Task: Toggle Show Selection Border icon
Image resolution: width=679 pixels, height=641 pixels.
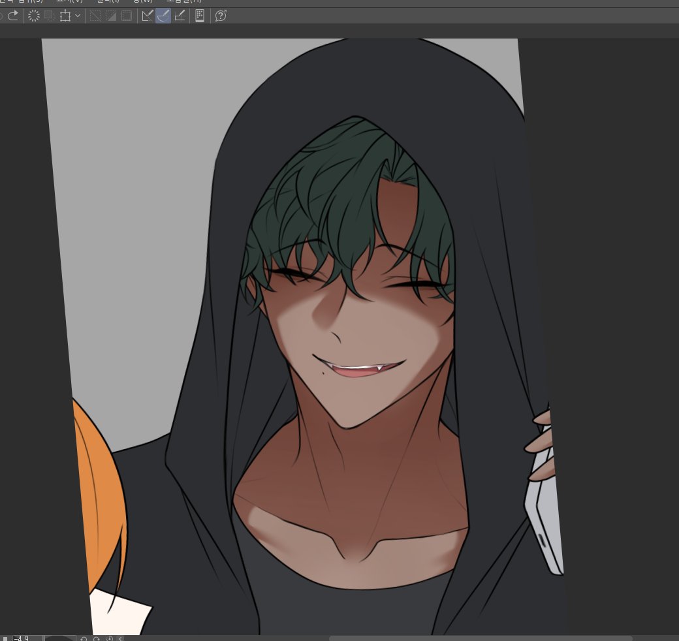Action: coord(127,16)
